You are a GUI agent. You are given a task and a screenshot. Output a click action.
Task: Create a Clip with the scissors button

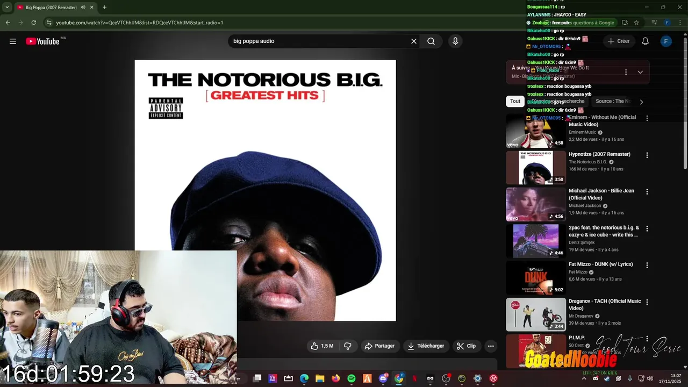[466, 346]
